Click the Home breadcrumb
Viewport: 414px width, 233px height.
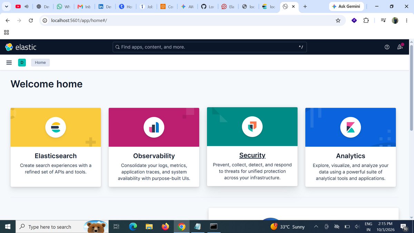tap(40, 62)
